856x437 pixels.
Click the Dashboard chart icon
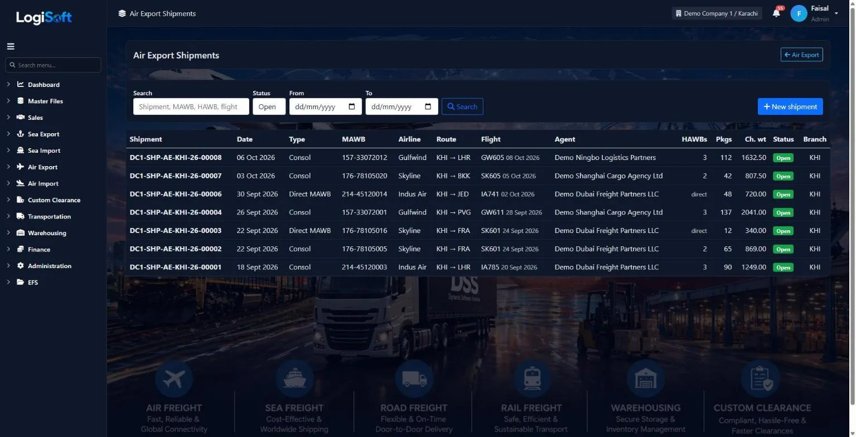pos(21,85)
